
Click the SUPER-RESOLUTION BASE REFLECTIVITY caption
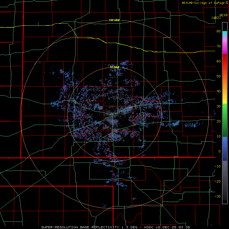pyautogui.click(x=80, y=227)
